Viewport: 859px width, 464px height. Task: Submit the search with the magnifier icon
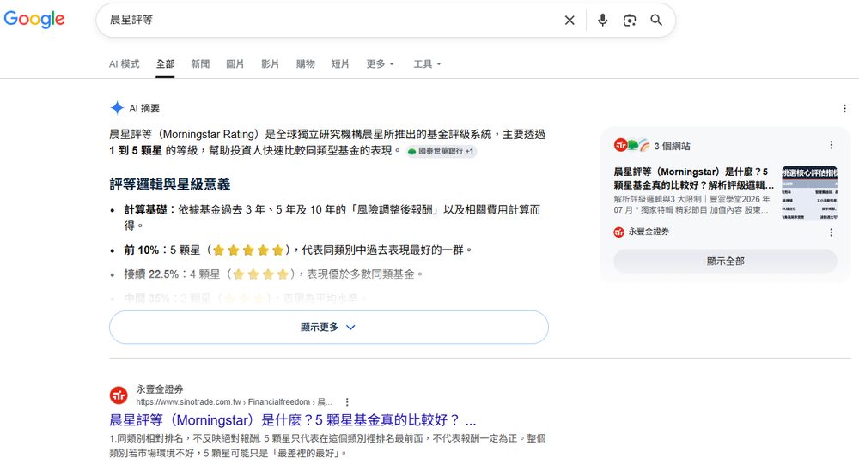tap(656, 21)
